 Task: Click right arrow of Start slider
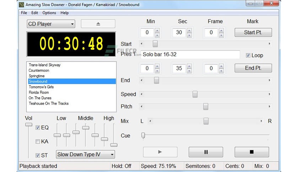[x=269, y=44]
